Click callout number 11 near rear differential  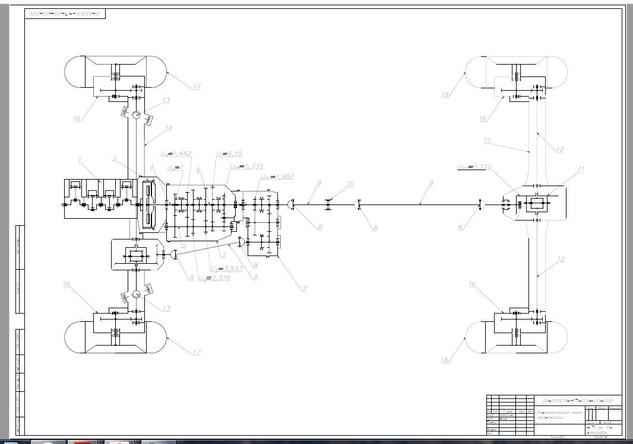pyautogui.click(x=581, y=170)
